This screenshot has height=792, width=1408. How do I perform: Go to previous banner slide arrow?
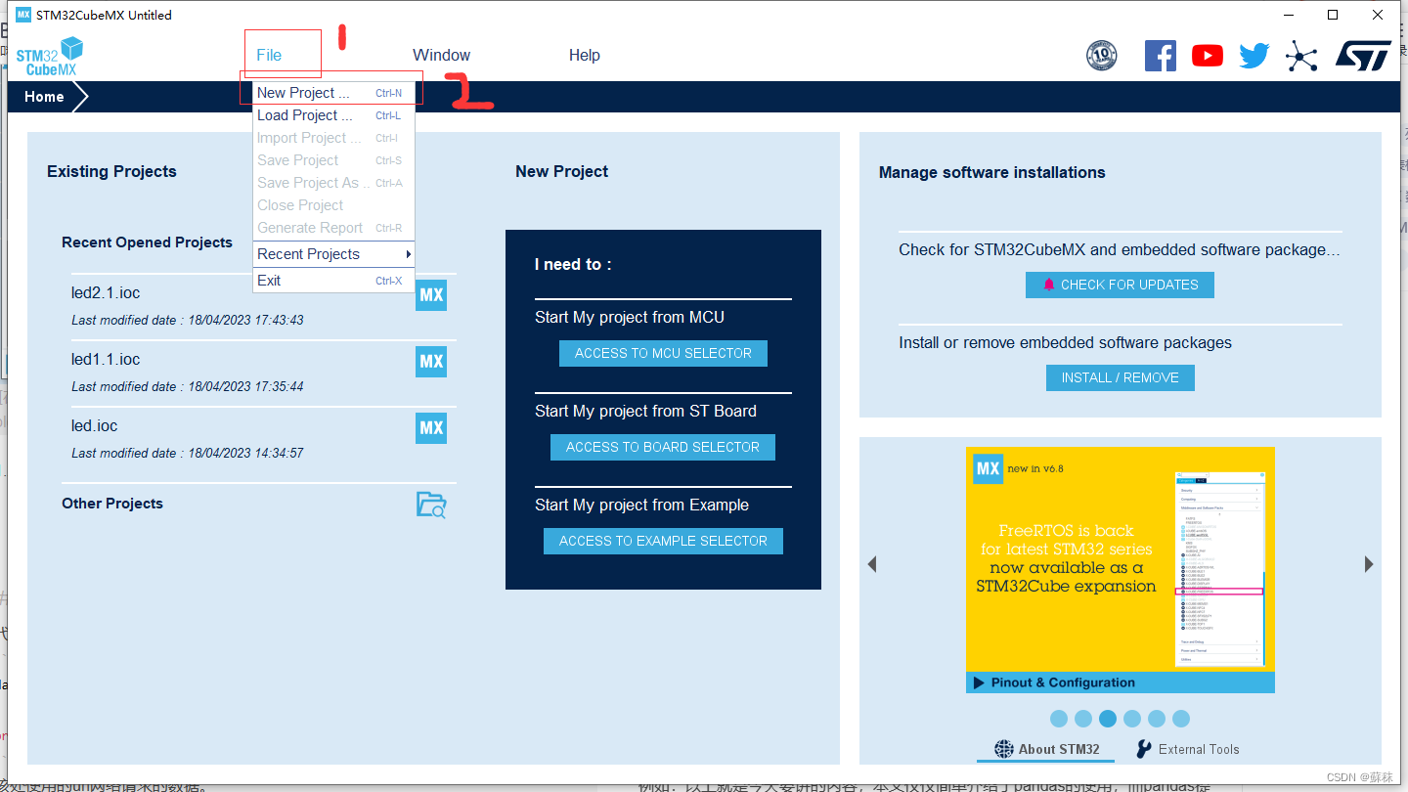[872, 564]
